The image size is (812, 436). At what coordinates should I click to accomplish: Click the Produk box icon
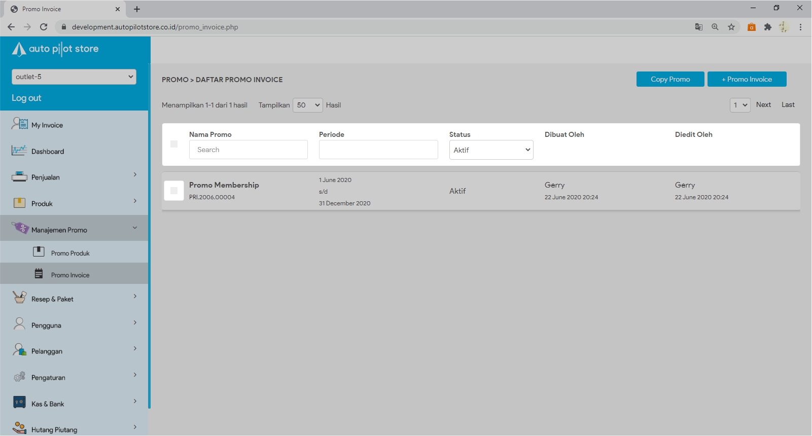[x=19, y=203]
